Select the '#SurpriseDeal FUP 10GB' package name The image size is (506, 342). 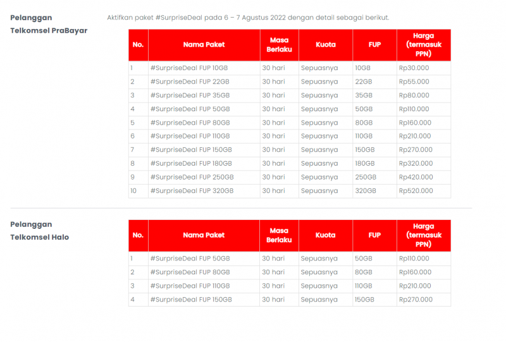coord(189,68)
